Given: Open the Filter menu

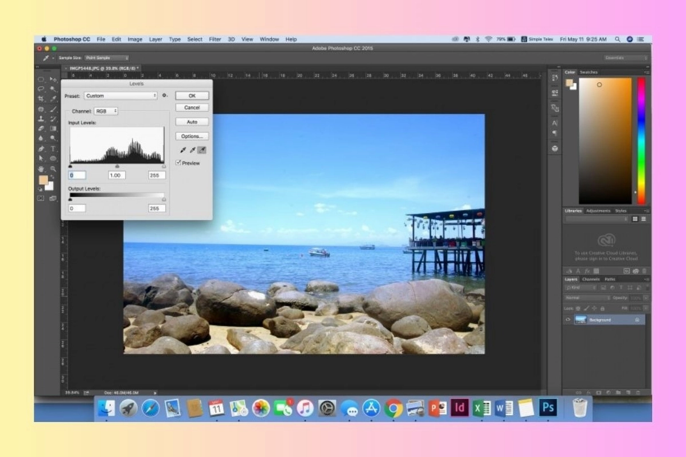Looking at the screenshot, I should click(215, 40).
